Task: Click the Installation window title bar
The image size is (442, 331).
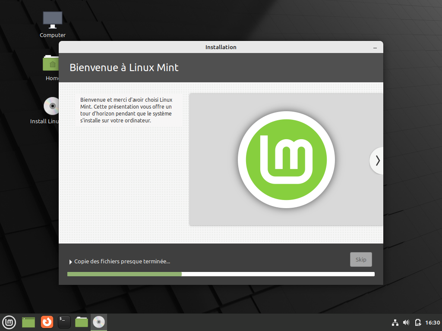Action: 221,47
